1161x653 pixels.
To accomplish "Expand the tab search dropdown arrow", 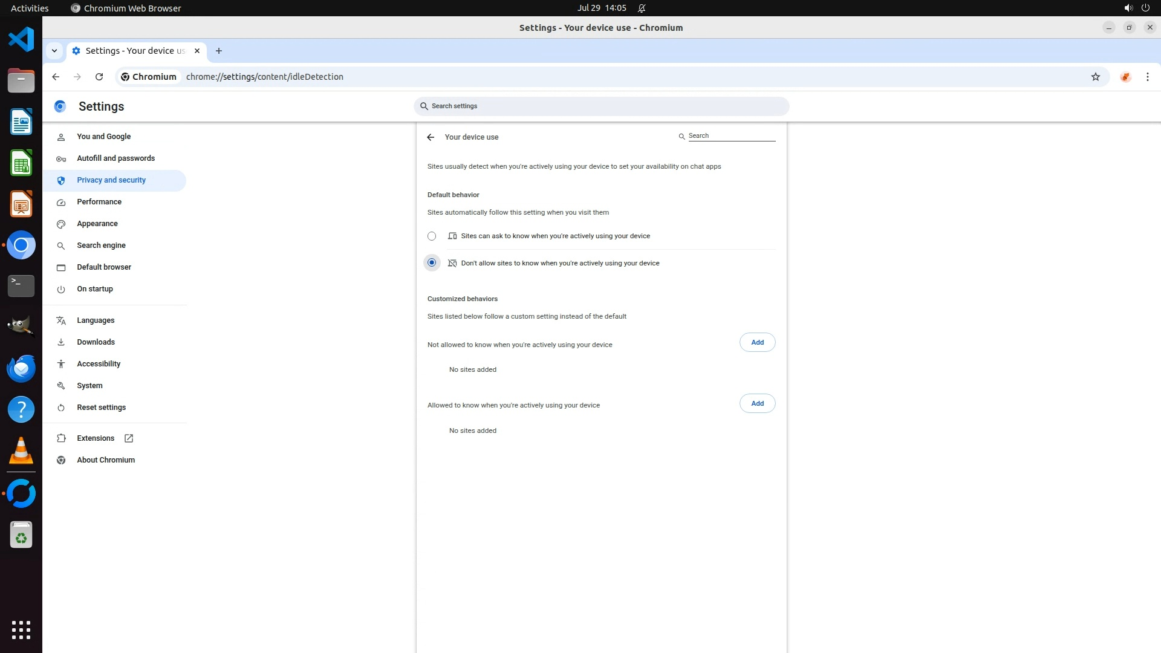I will click(54, 51).
